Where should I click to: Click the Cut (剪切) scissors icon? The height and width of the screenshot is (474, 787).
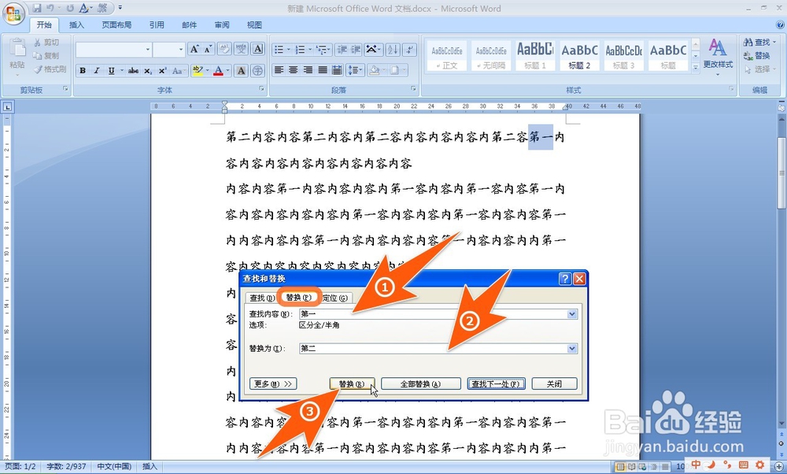pyautogui.click(x=37, y=43)
